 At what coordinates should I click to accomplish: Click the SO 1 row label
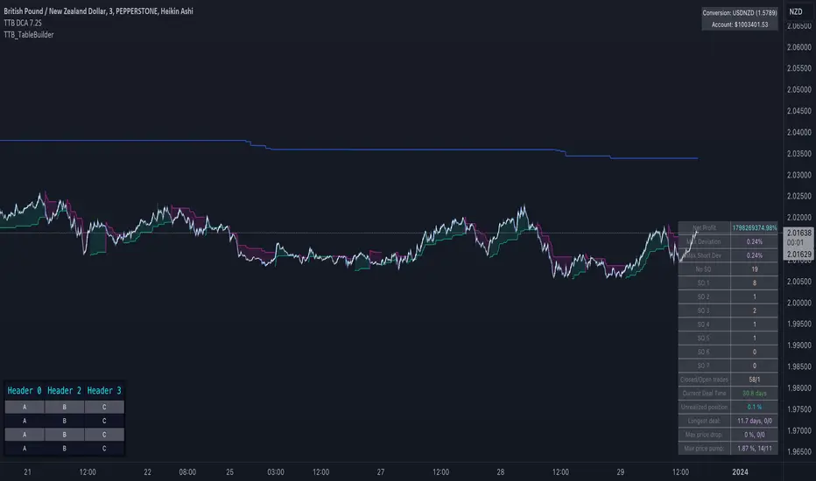[704, 282]
